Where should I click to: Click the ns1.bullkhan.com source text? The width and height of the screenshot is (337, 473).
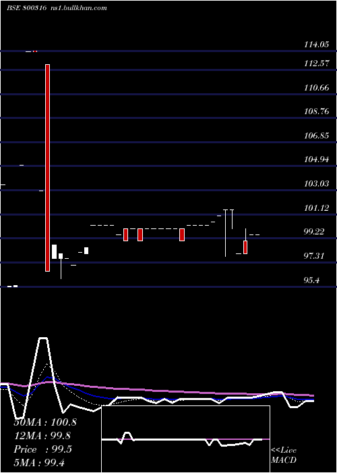(79, 8)
